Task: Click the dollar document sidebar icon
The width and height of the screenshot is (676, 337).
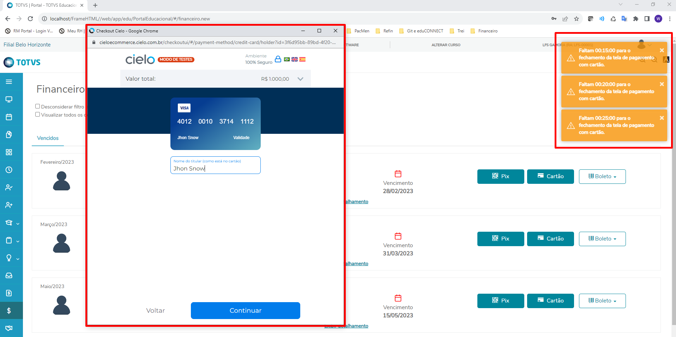Action: click(x=9, y=293)
